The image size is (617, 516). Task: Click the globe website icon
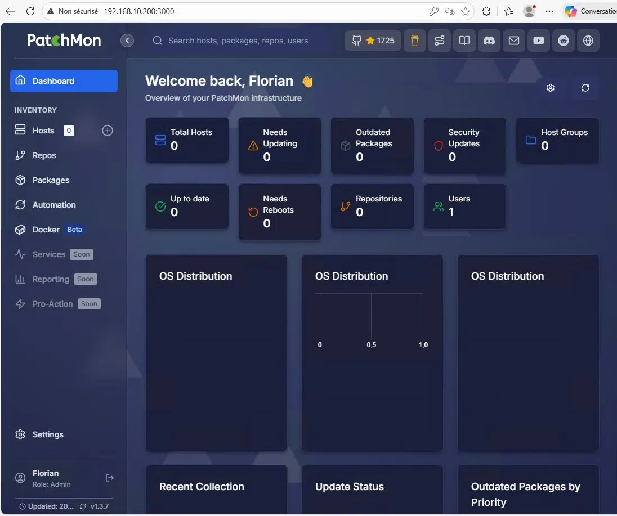[588, 41]
